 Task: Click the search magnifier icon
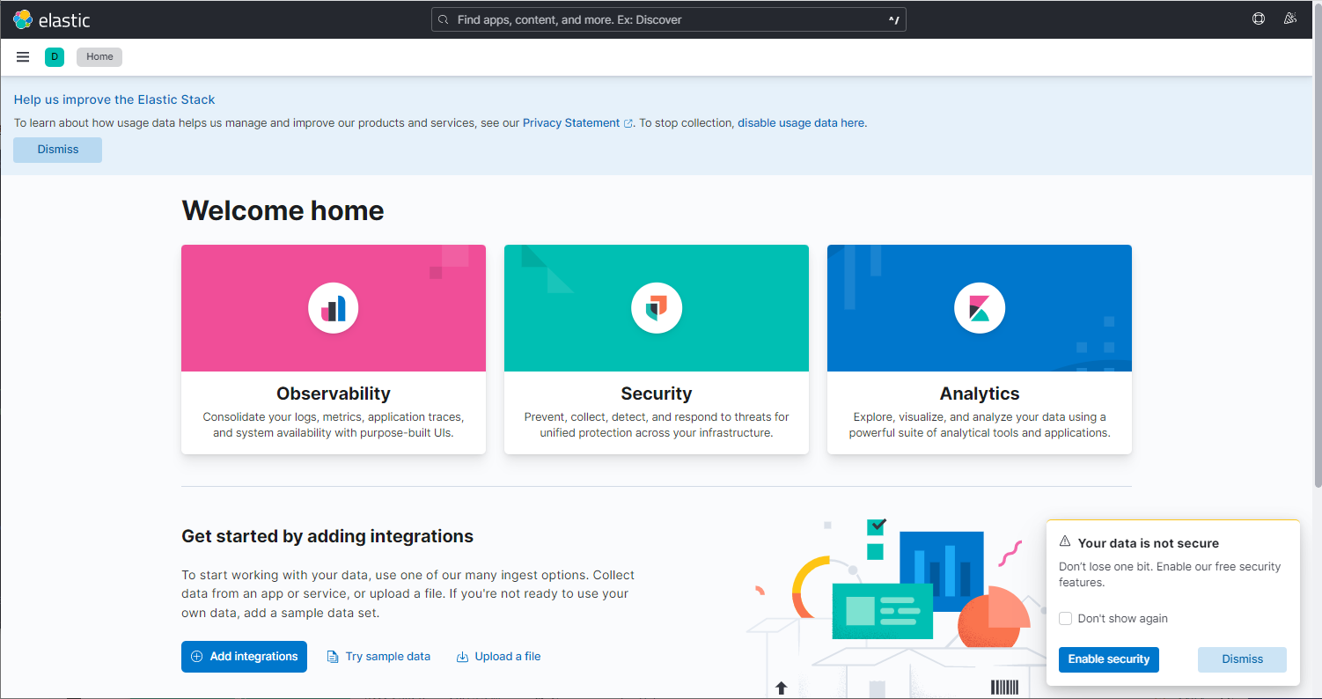tap(443, 19)
